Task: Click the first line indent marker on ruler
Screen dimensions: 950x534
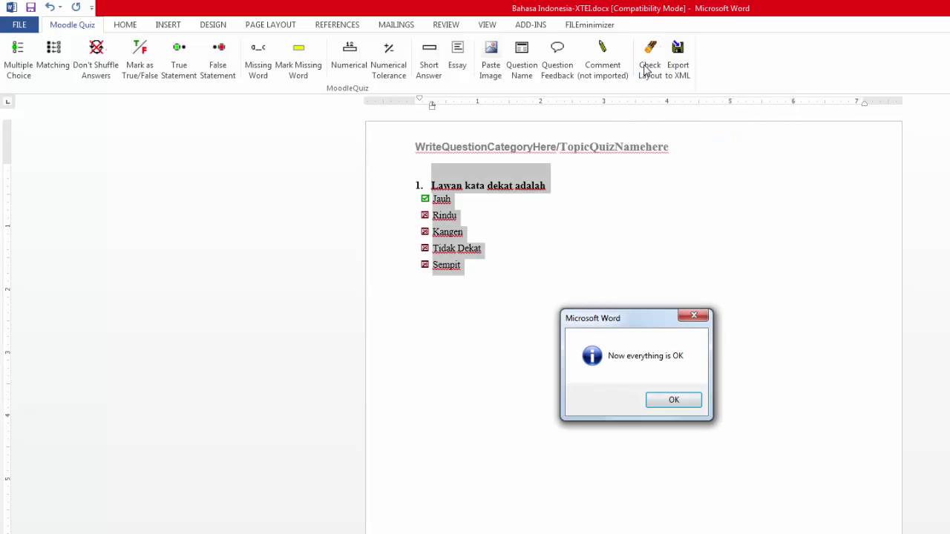Action: click(x=419, y=98)
